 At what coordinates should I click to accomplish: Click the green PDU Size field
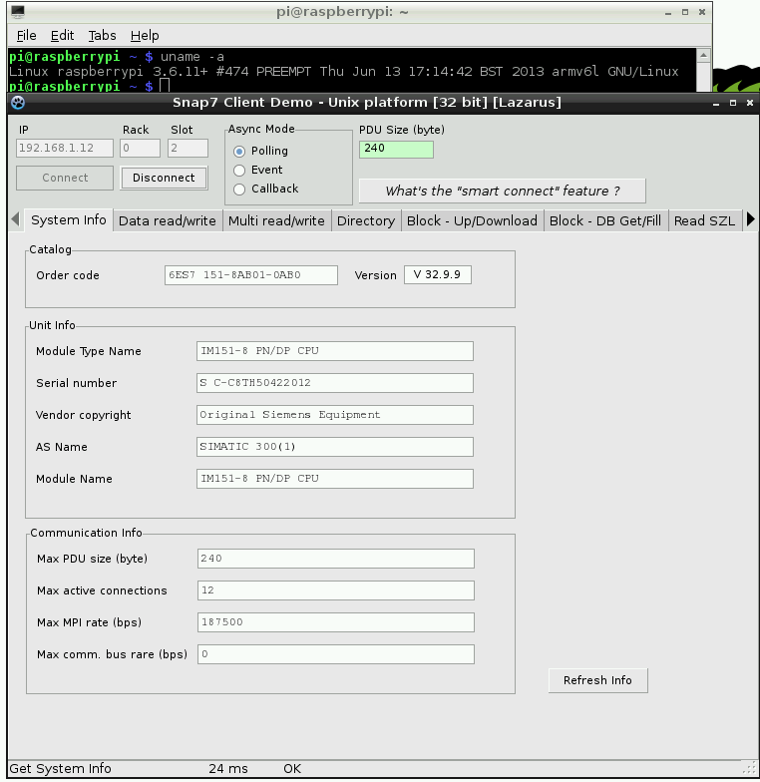pos(396,149)
